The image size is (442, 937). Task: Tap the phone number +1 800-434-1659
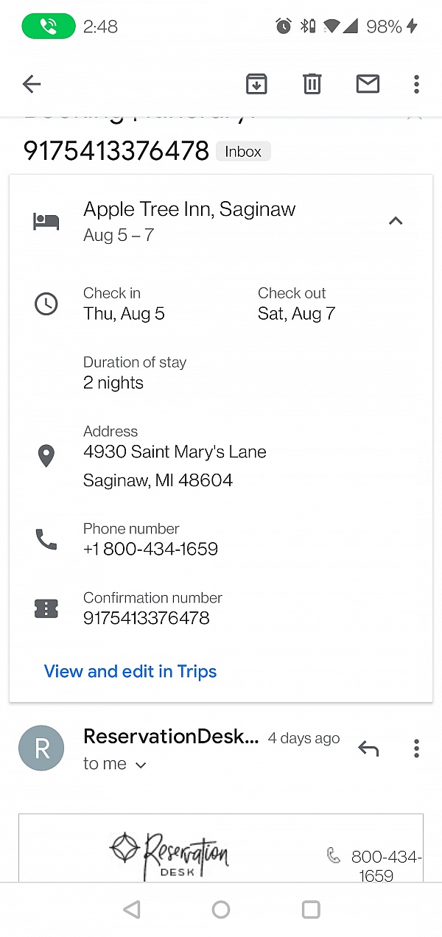point(150,549)
